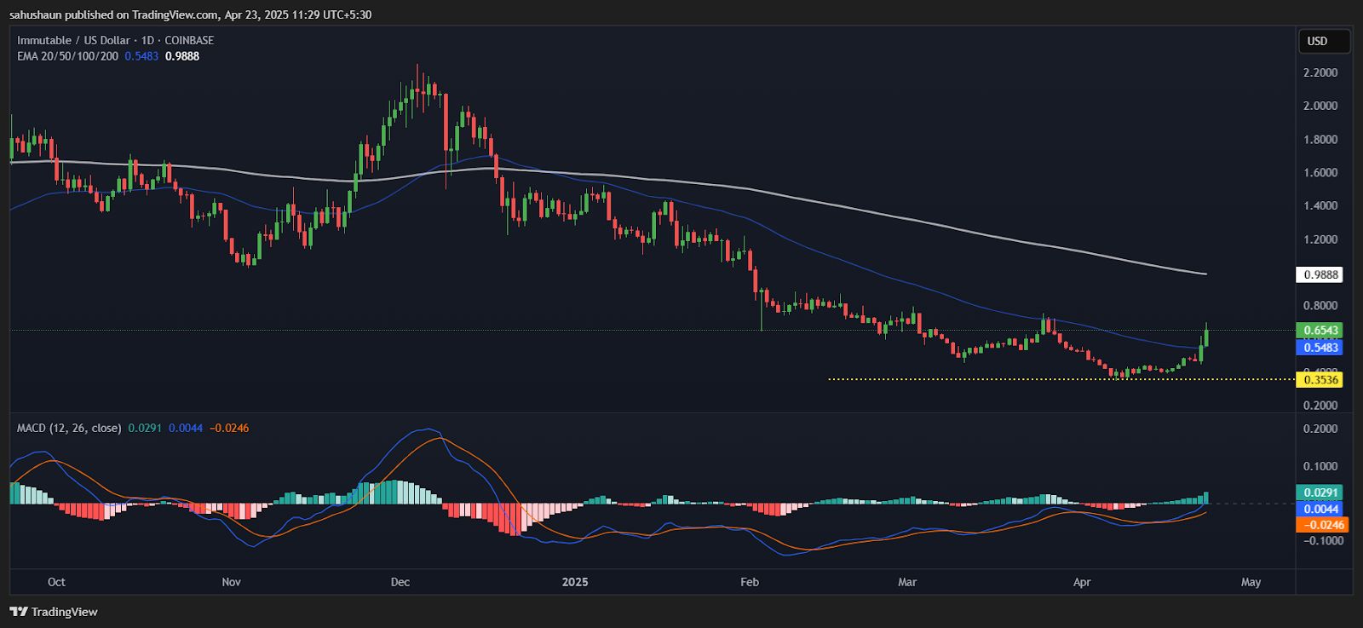
Task: Click the 2.2000 price axis label
Action: point(1320,72)
